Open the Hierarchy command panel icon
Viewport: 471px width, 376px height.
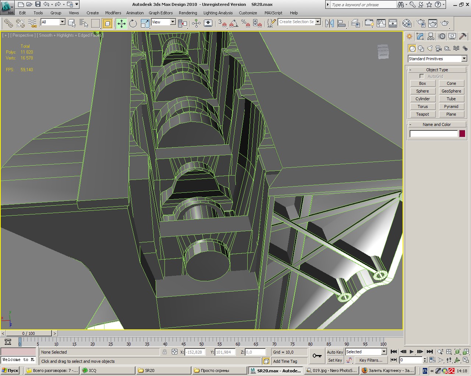pos(431,36)
